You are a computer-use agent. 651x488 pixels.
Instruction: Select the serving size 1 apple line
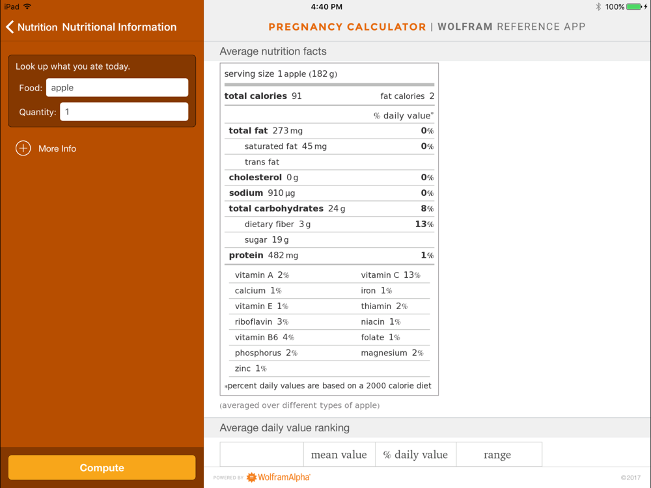[x=281, y=74]
